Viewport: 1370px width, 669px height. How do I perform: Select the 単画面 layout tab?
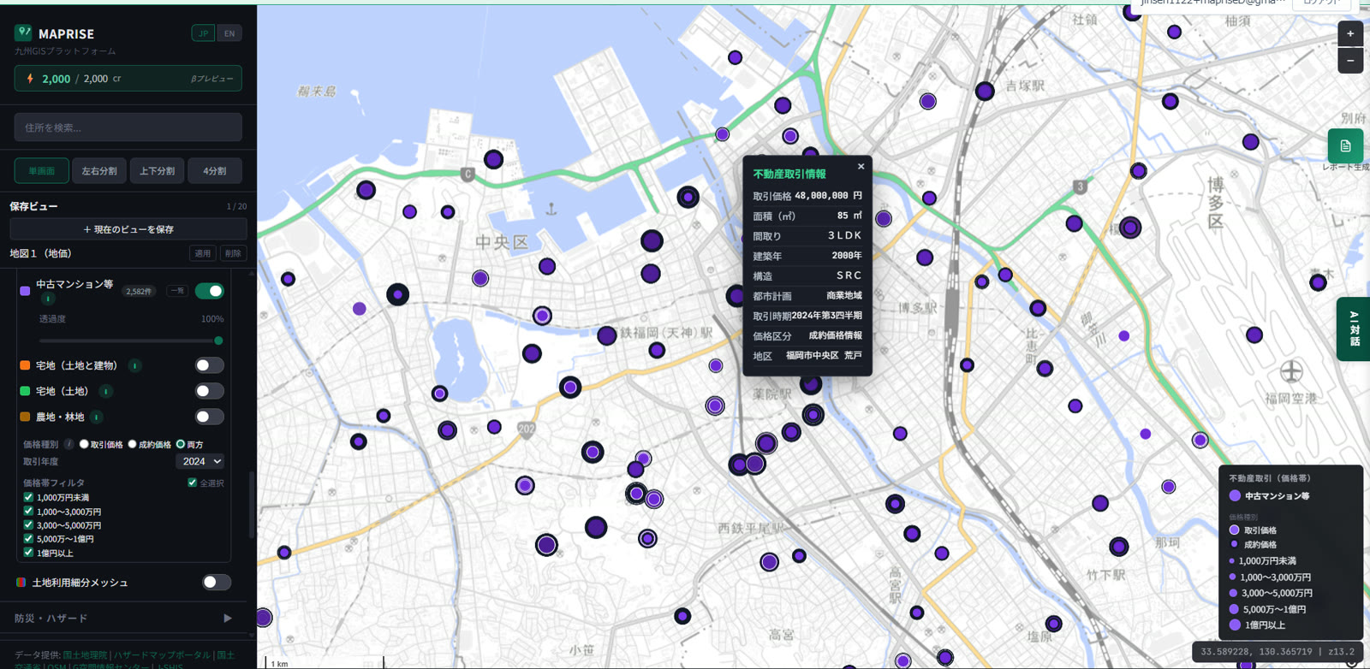pyautogui.click(x=42, y=171)
